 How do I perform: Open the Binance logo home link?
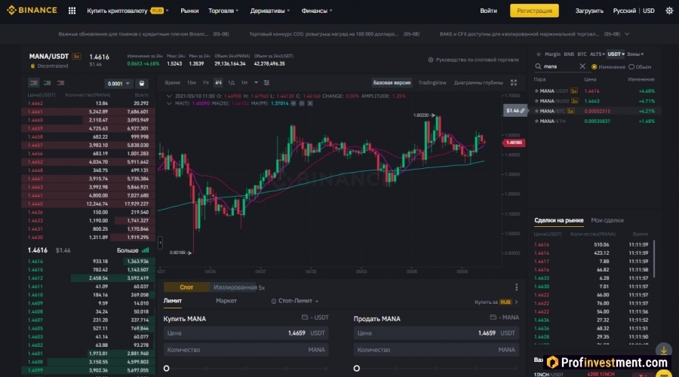click(x=32, y=10)
